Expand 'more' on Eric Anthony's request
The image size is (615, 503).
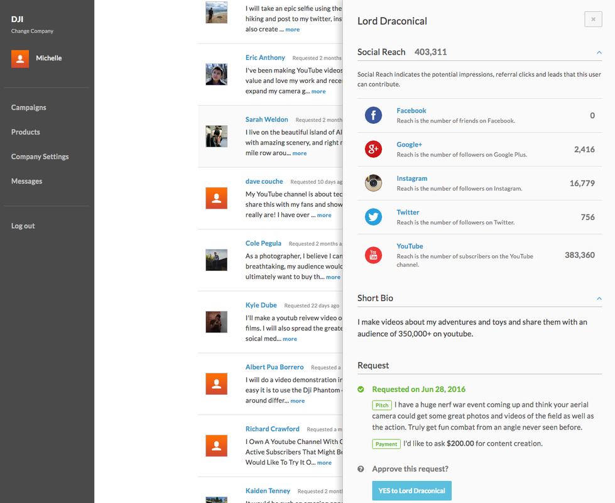[x=318, y=92]
